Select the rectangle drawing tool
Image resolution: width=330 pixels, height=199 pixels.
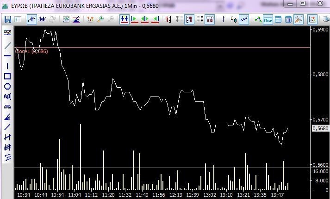point(7,76)
